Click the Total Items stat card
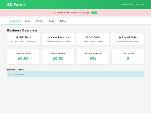Viewport: 151px width, 113px height. pyautogui.click(x=128, y=57)
